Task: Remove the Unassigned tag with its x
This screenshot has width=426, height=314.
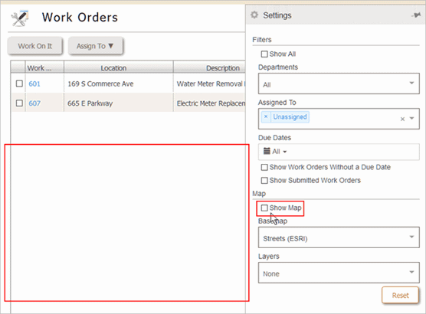Action: [x=266, y=116]
